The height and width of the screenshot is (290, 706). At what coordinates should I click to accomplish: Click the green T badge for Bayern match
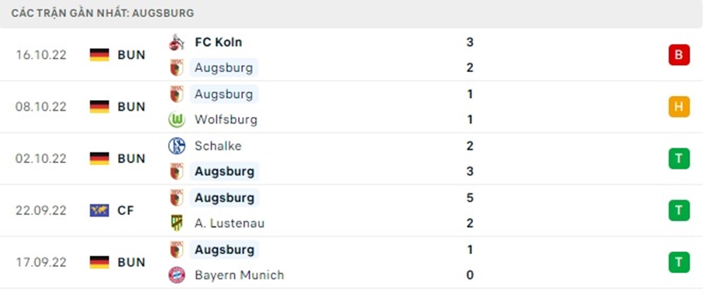tap(678, 262)
